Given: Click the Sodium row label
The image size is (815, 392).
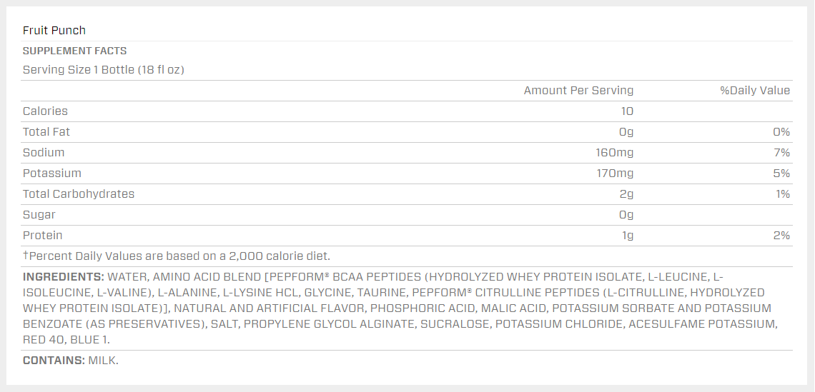Looking at the screenshot, I should point(44,153).
